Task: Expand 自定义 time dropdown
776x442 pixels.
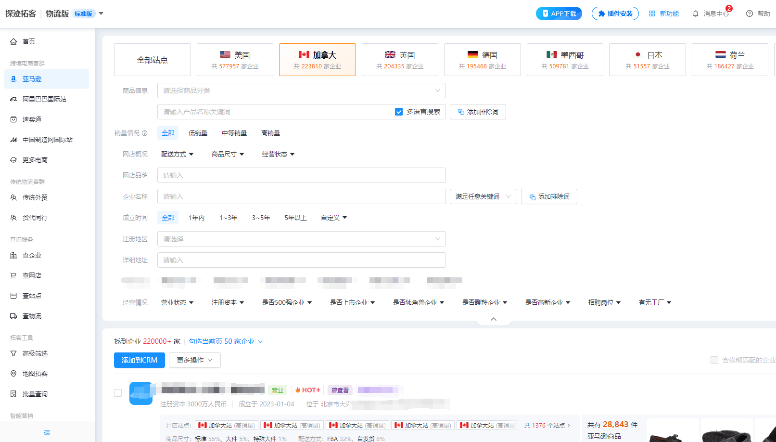Action: coord(334,218)
